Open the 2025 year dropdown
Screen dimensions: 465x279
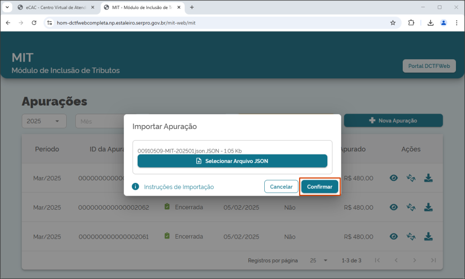click(x=44, y=121)
